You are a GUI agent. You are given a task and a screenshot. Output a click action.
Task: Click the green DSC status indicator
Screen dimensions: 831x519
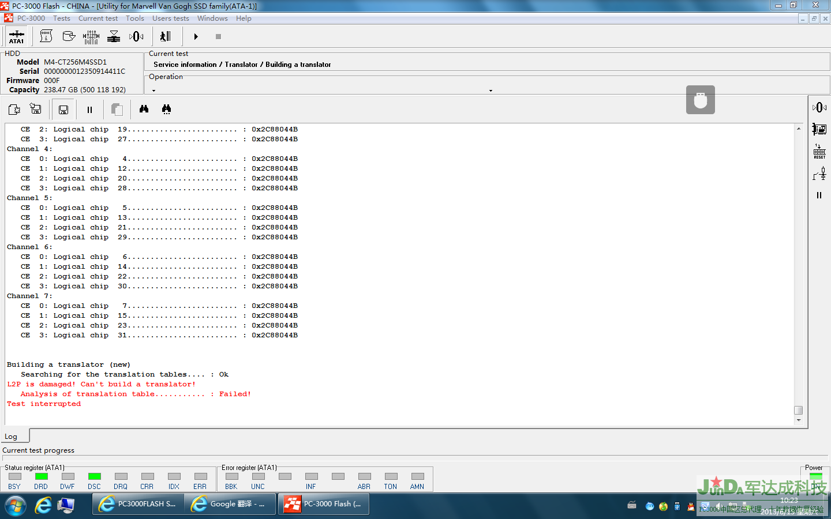tap(95, 476)
